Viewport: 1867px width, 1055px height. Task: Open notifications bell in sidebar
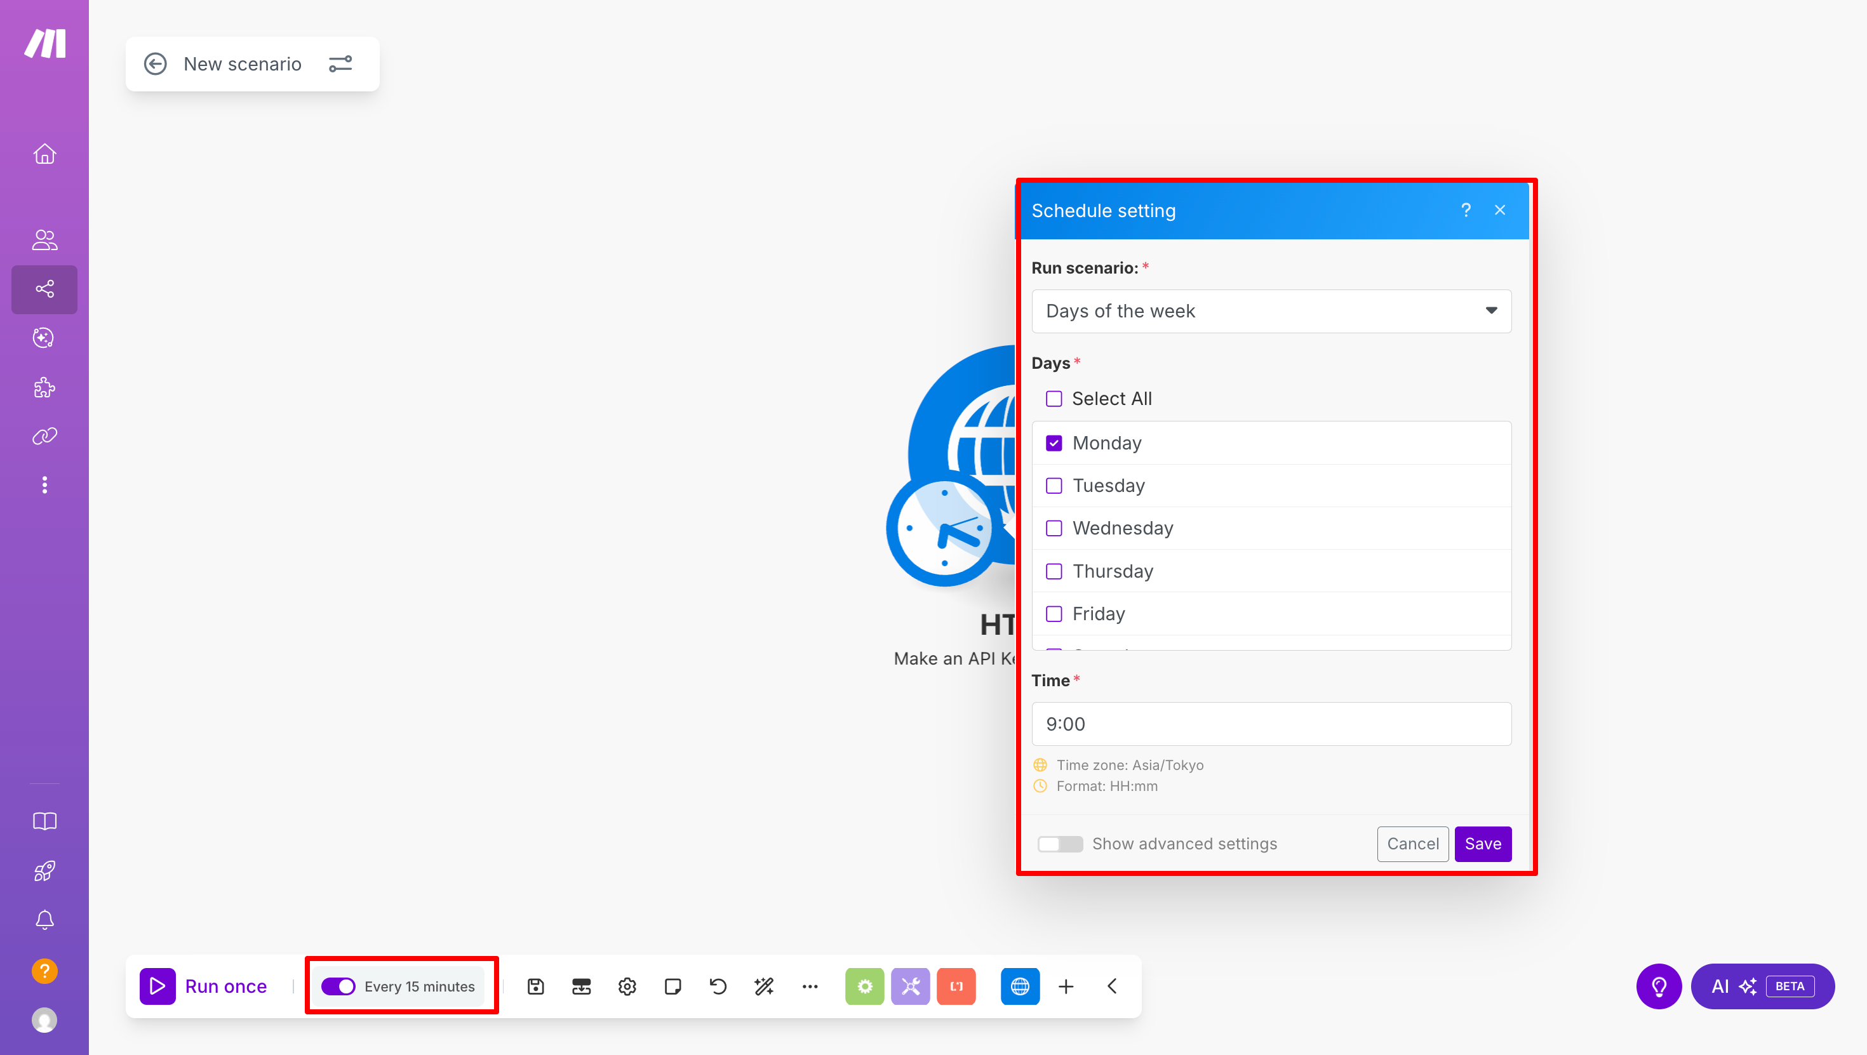44,920
